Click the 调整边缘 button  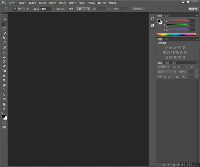(138, 9)
